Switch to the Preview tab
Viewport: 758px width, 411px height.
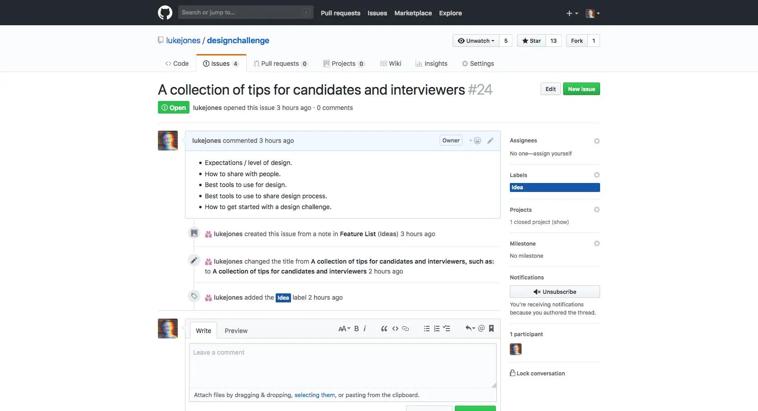[x=236, y=331]
